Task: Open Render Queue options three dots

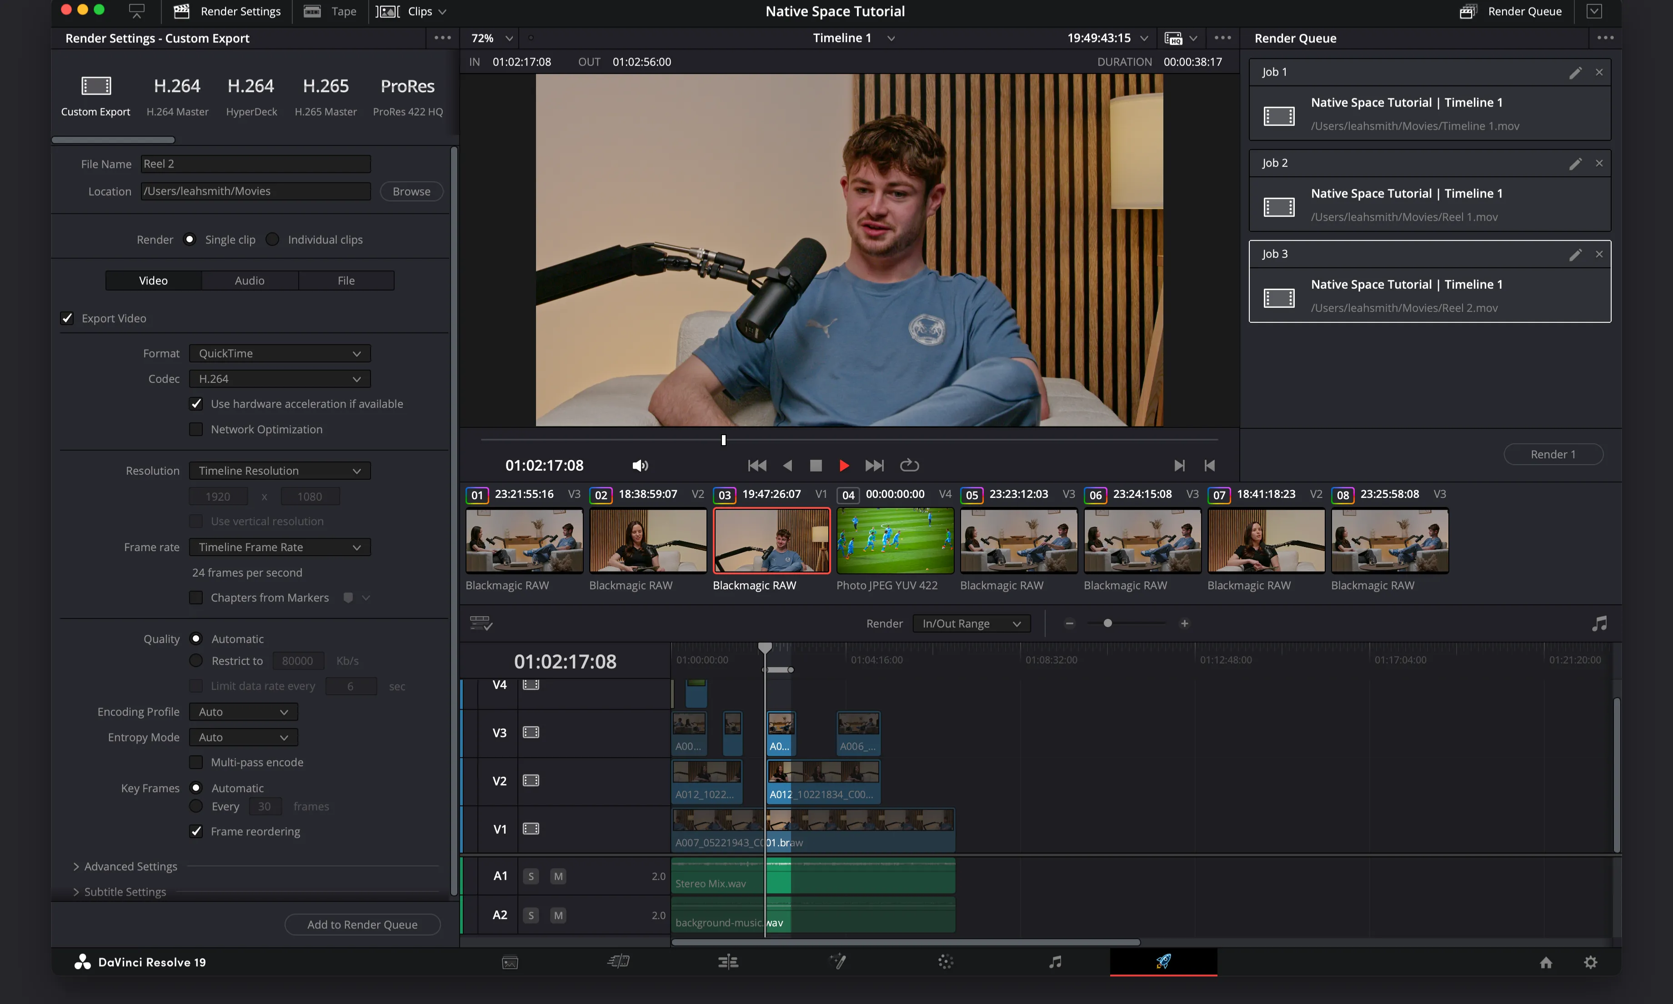Action: [x=1605, y=38]
